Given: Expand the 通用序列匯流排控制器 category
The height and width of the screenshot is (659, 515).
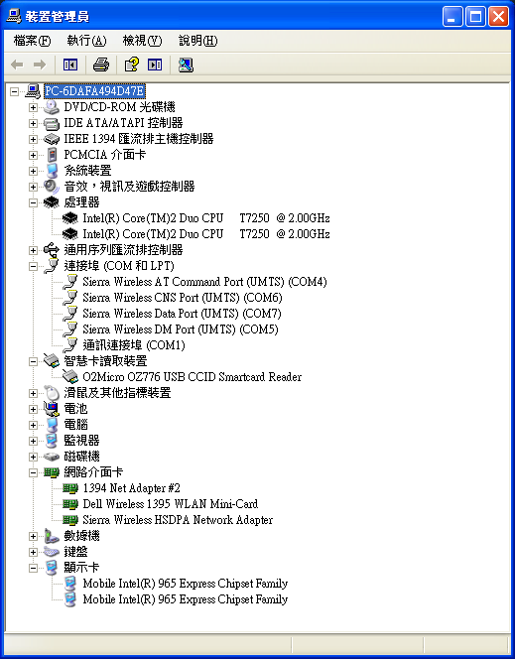Looking at the screenshot, I should [33, 250].
